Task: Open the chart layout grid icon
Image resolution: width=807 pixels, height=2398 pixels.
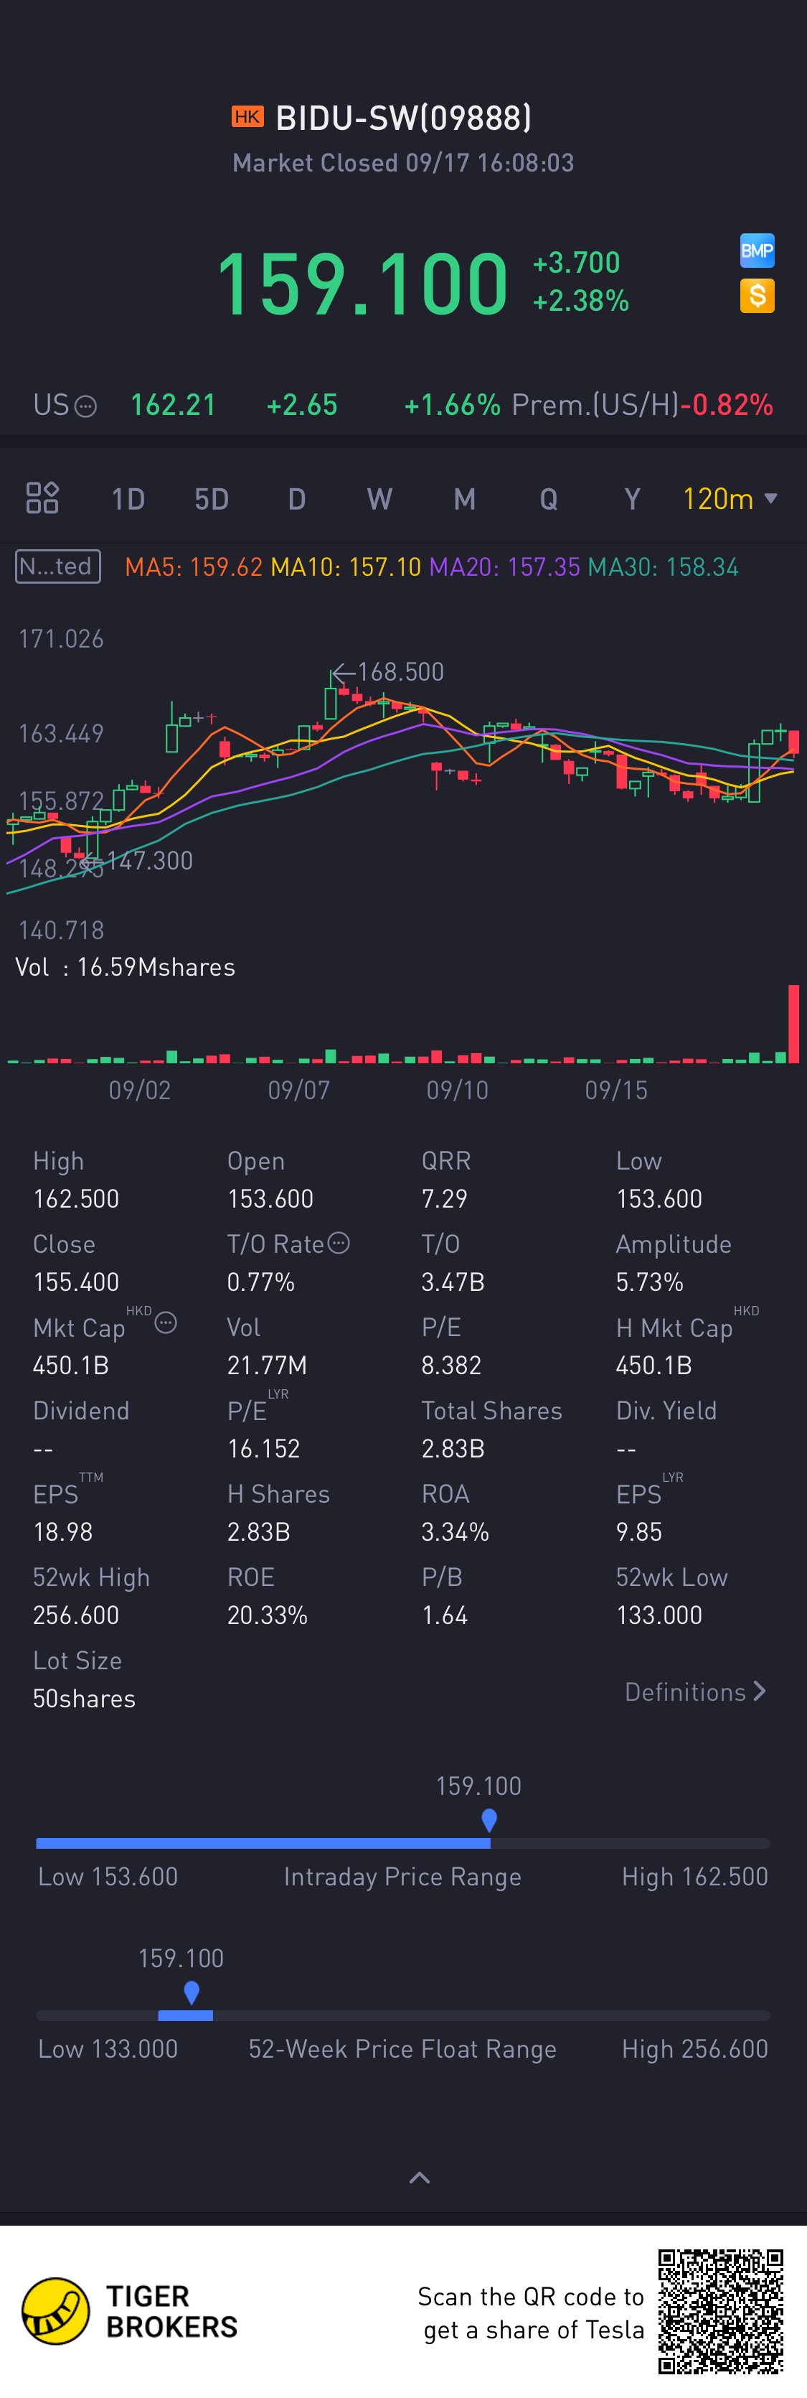Action: [42, 498]
